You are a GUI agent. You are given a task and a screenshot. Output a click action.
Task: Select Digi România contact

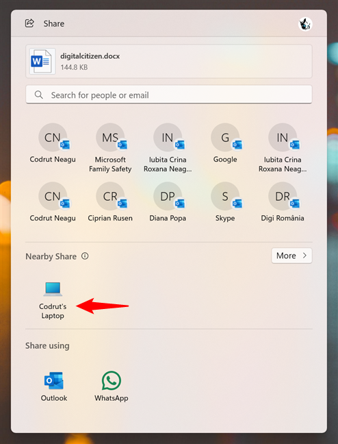[x=283, y=202]
